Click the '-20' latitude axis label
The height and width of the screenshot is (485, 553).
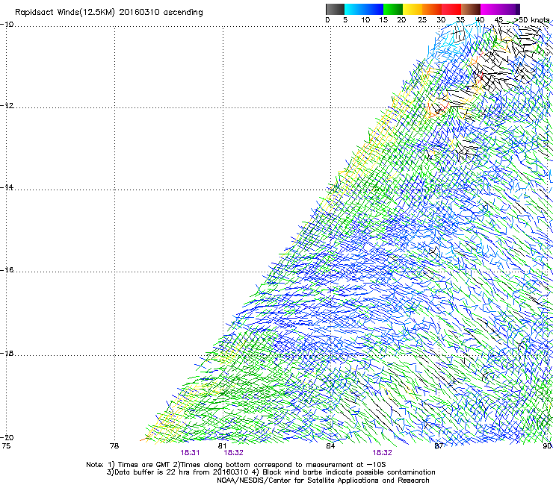7,437
